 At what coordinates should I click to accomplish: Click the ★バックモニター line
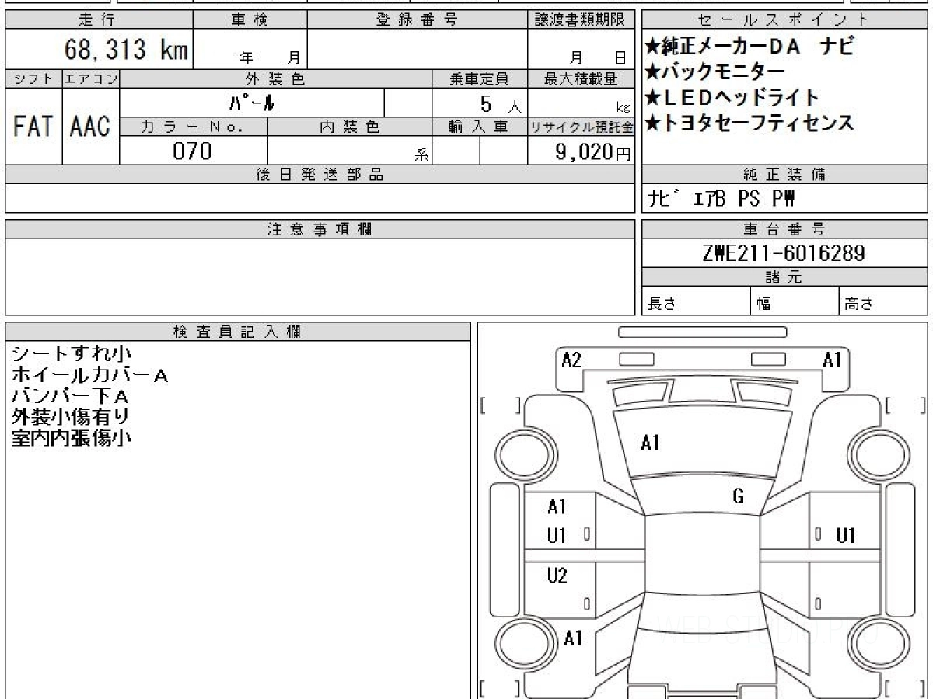(715, 72)
